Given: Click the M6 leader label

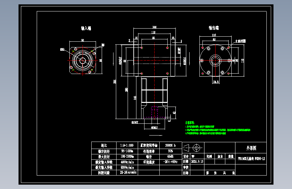Looking at the screenshot, I should point(103,45).
